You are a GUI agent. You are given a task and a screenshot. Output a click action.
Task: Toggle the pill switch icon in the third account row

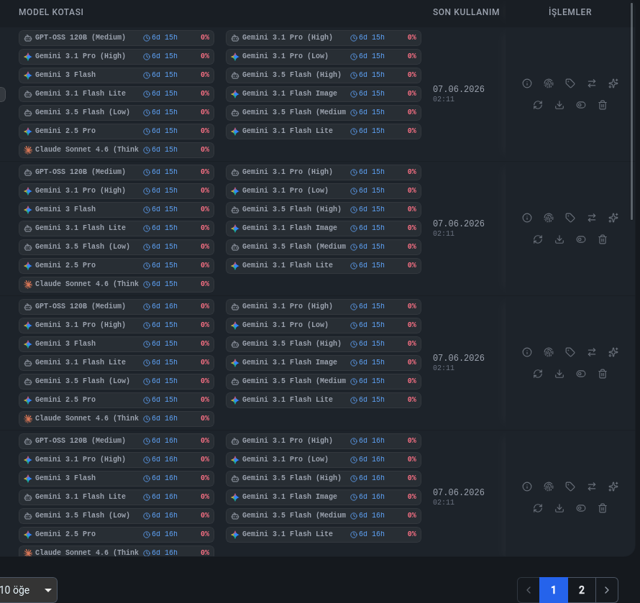coord(581,374)
